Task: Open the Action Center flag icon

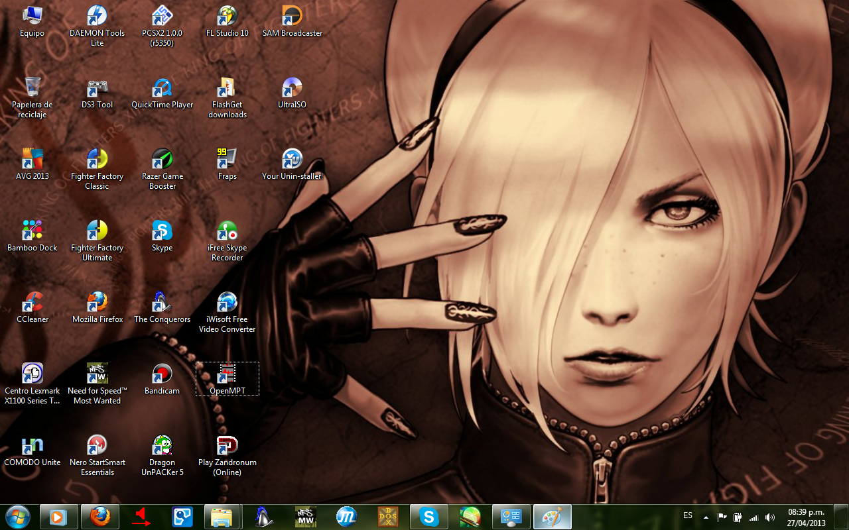Action: click(722, 517)
